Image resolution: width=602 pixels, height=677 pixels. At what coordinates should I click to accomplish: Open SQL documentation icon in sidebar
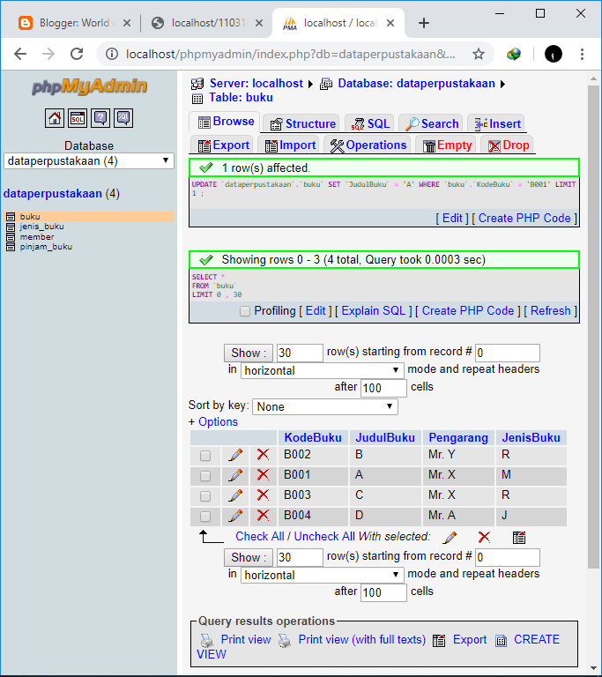point(123,118)
